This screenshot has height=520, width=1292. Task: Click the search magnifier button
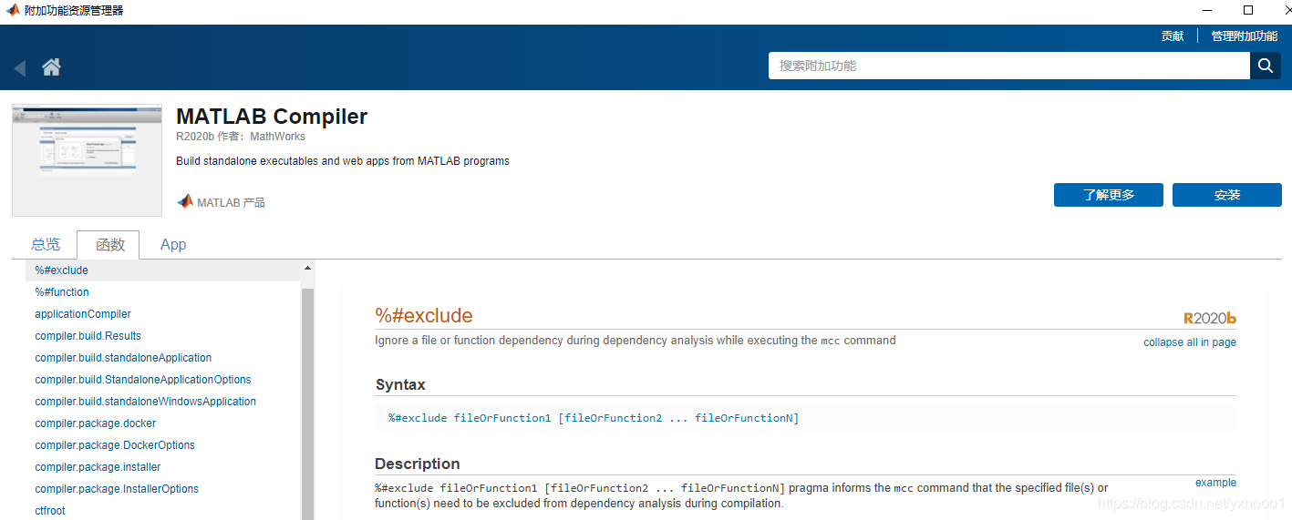1265,66
